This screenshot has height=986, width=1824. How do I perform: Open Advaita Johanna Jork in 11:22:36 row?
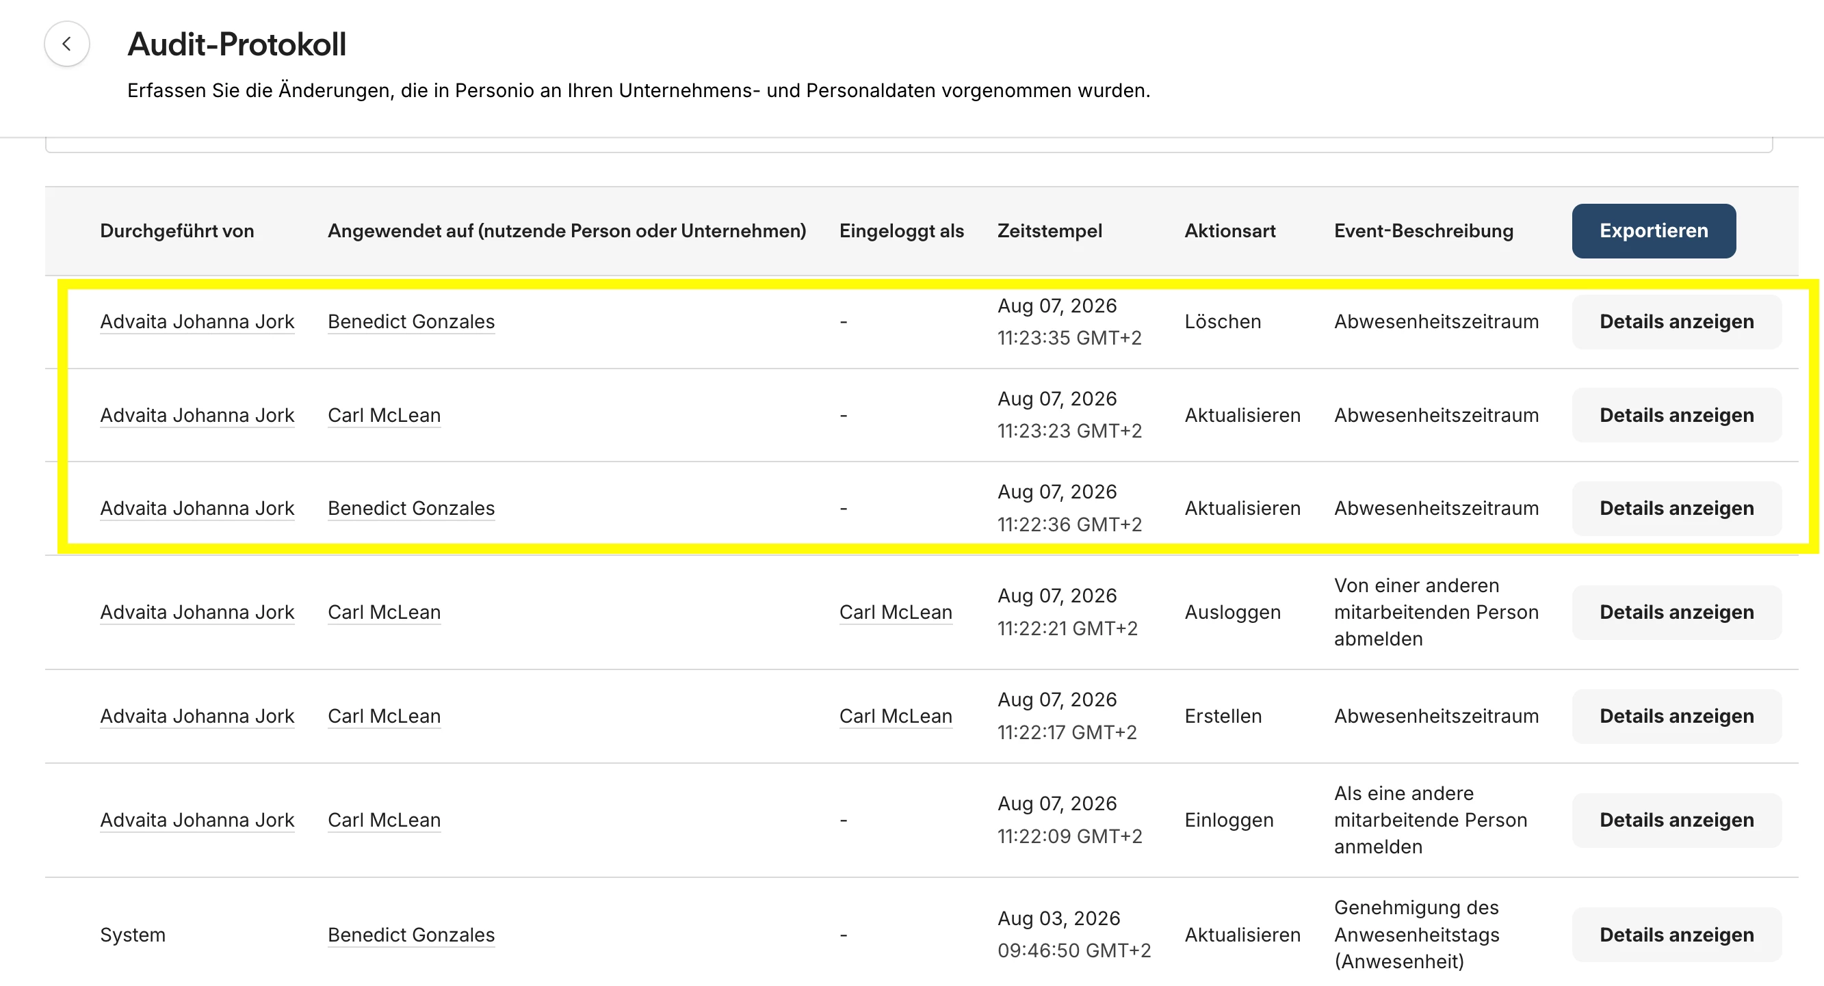pyautogui.click(x=197, y=508)
